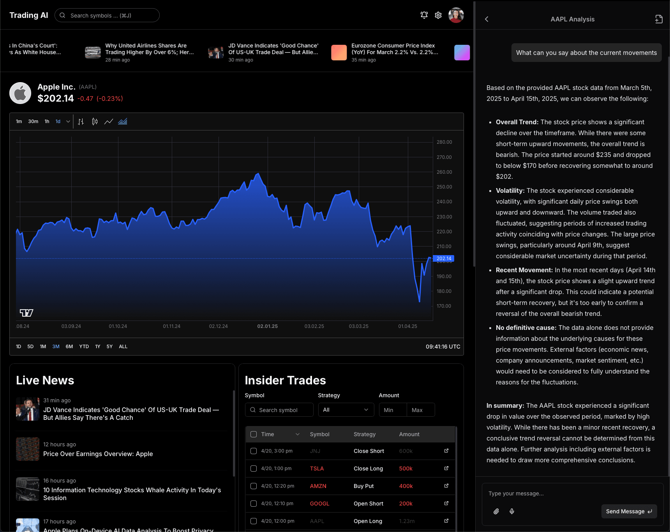
Task: Switch chart to candlestick style
Action: coord(95,122)
